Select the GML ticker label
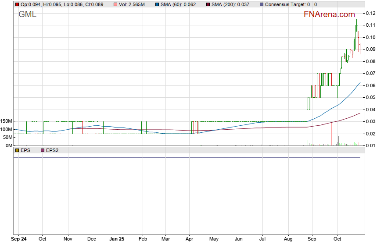Viewport: 377px width, 248px height. (27, 14)
